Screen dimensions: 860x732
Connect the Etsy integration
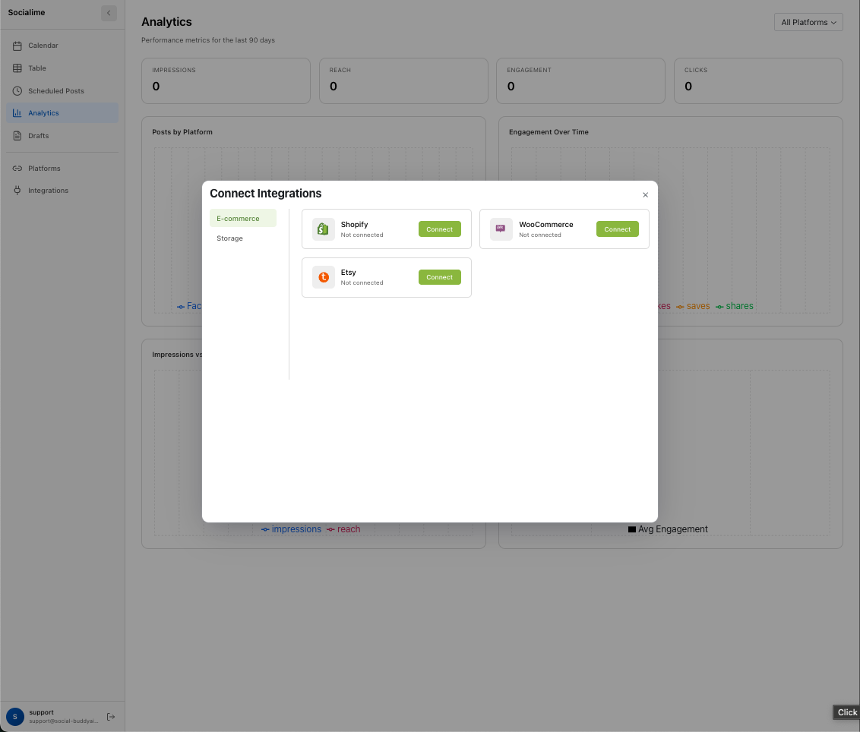tap(439, 276)
